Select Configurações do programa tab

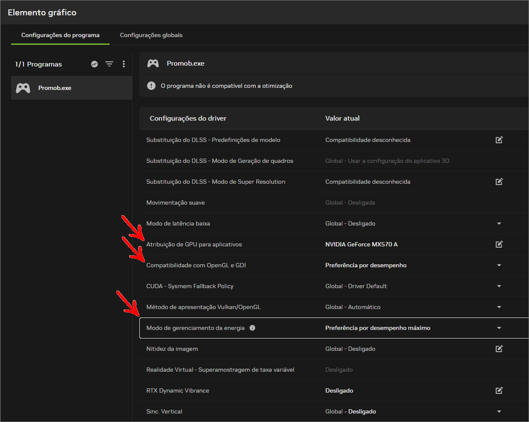pyautogui.click(x=60, y=35)
